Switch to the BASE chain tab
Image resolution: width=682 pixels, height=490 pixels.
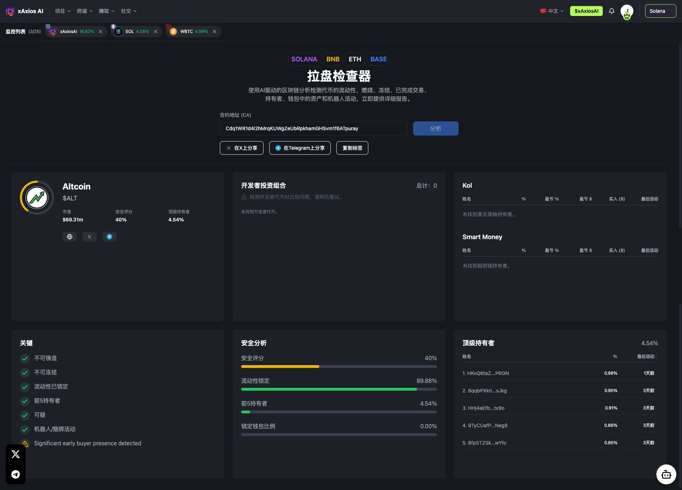379,59
